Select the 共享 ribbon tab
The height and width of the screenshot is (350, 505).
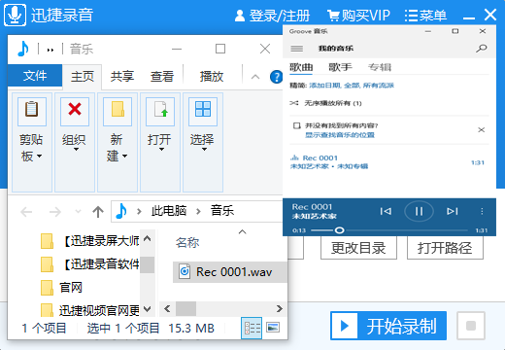pyautogui.click(x=122, y=77)
